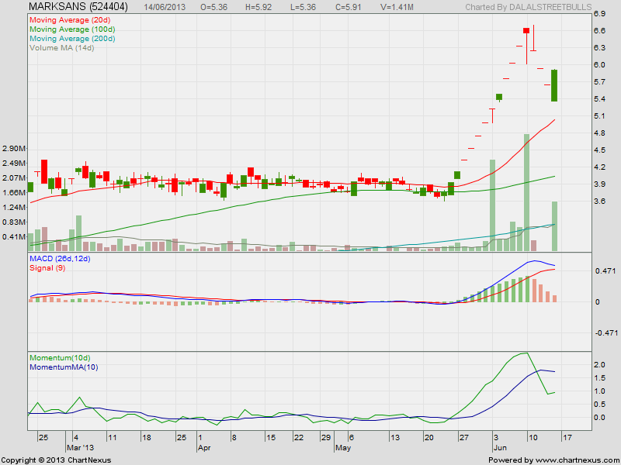Click the tallest volume bar reaching 4.8
The height and width of the screenshot is (465, 621).
click(x=527, y=192)
